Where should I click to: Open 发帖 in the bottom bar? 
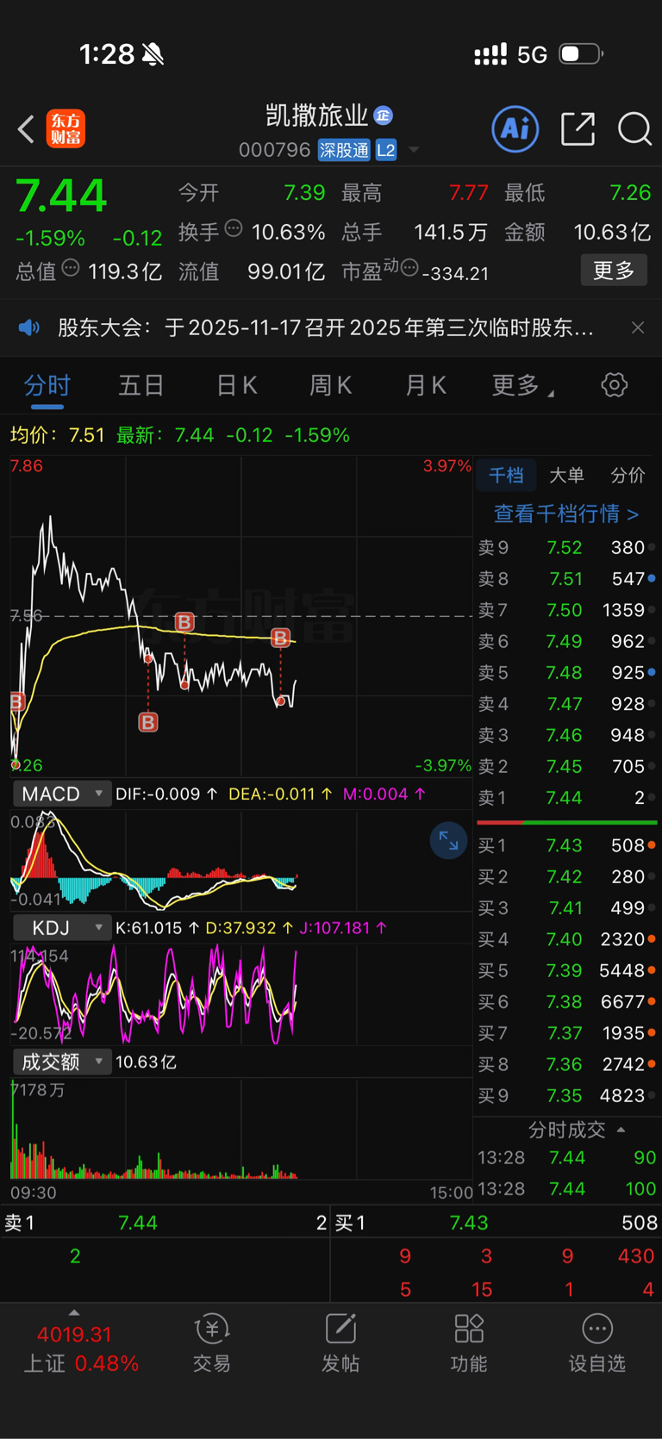tap(340, 1343)
